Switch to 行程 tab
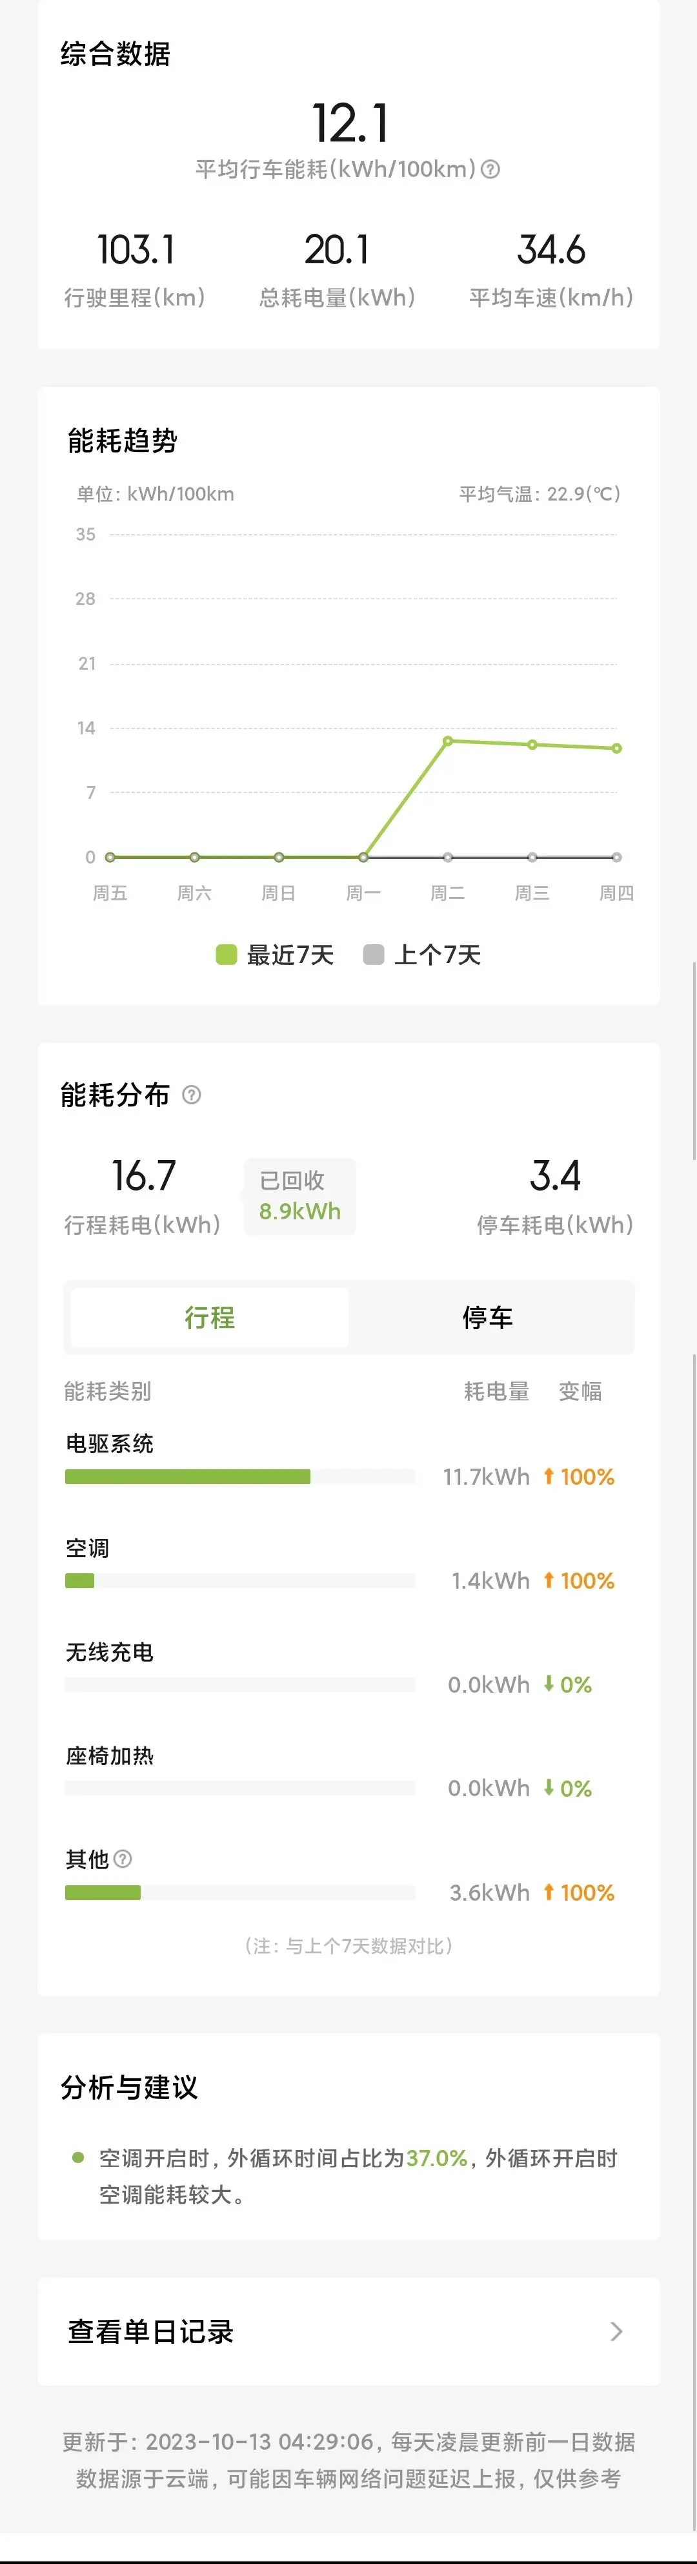Viewport: 697px width, 2564px height. tap(210, 1317)
